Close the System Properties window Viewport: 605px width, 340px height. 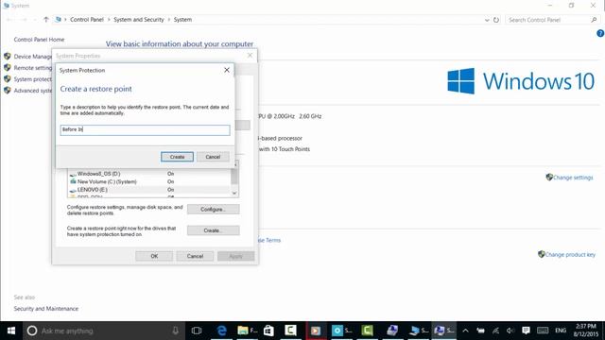(x=250, y=56)
